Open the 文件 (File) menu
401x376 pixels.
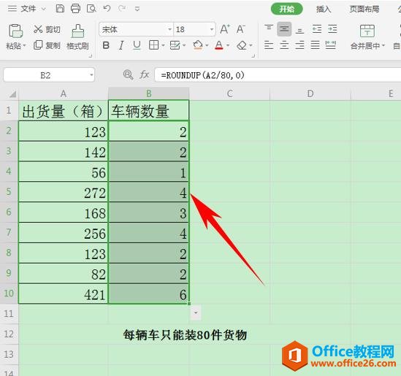28,9
